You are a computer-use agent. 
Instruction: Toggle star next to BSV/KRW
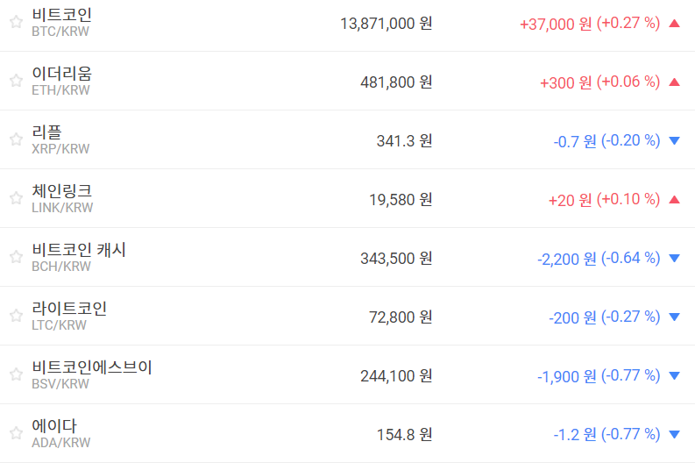pos(16,374)
